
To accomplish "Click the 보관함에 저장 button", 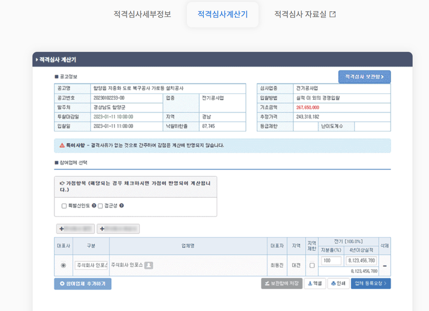I will tap(282, 283).
